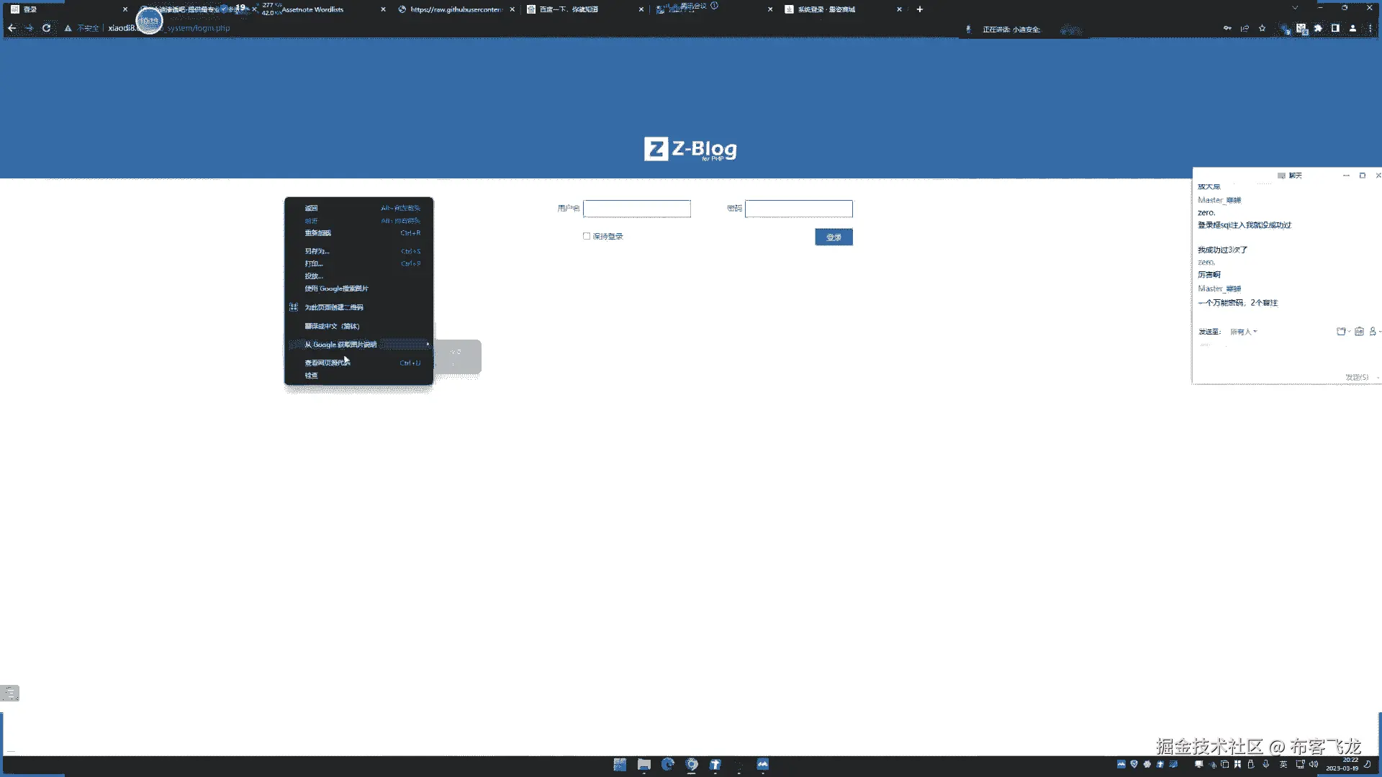Open Chrome in the Windows taskbar

tap(691, 764)
